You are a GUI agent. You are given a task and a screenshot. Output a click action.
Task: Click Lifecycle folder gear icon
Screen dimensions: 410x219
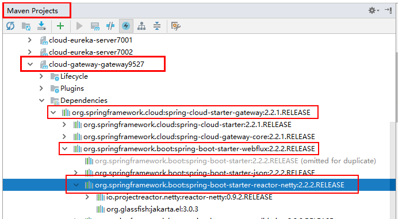pos(55,76)
